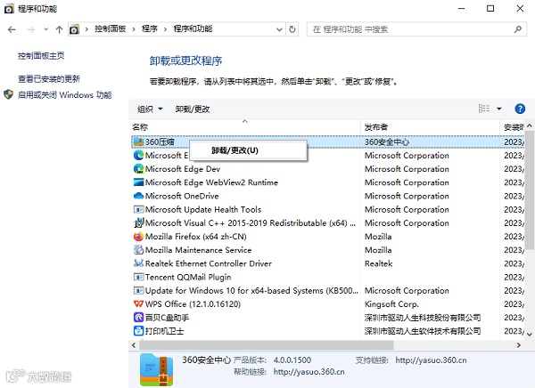This screenshot has height=388, width=535.
Task: Click the 百贝C盘助手 icon
Action: (138, 318)
